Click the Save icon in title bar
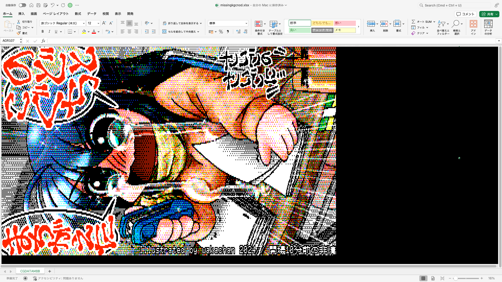 pyautogui.click(x=38, y=5)
